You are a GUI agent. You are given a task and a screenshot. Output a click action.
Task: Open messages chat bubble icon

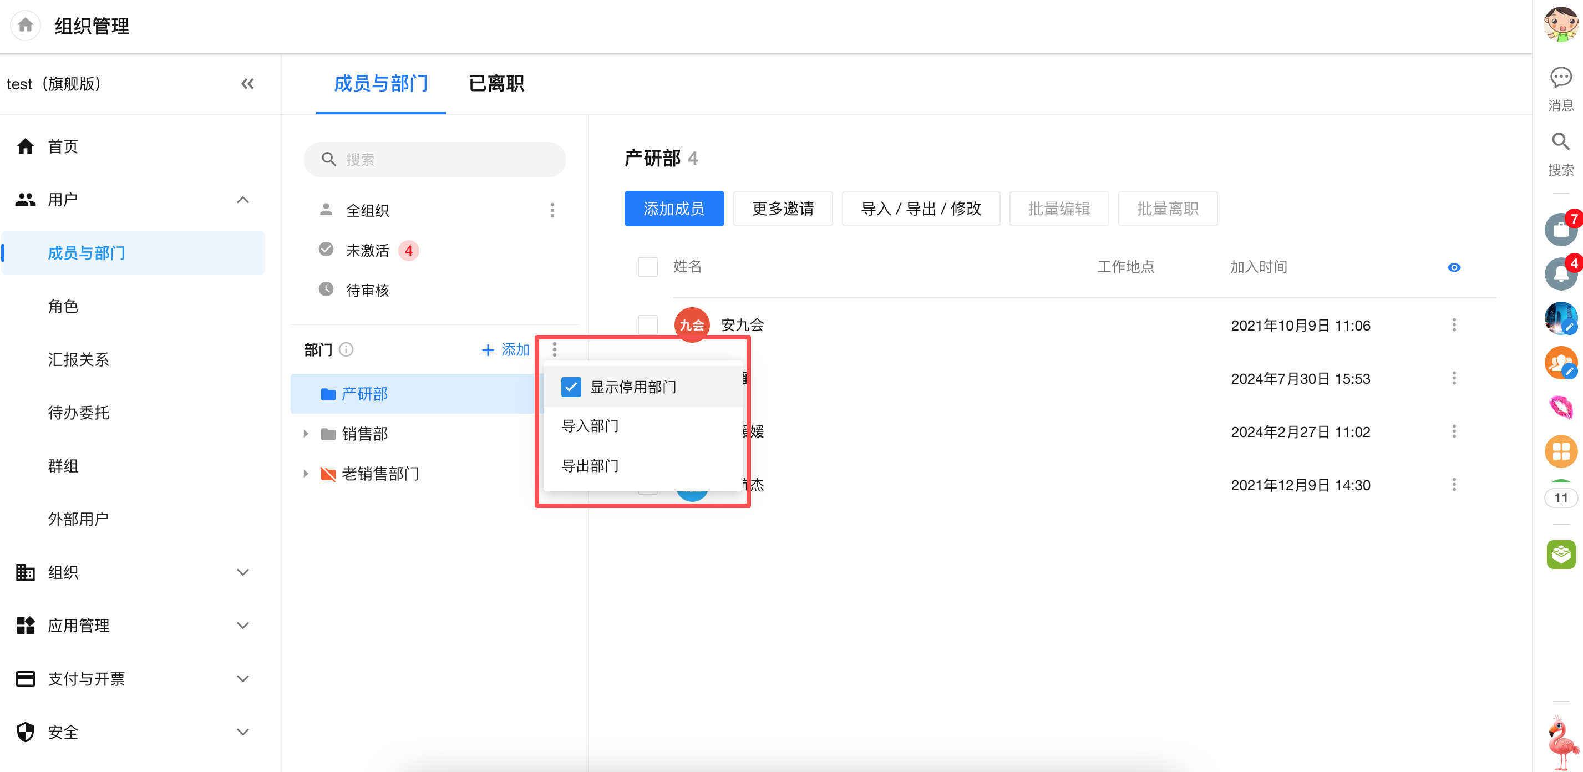click(x=1560, y=78)
